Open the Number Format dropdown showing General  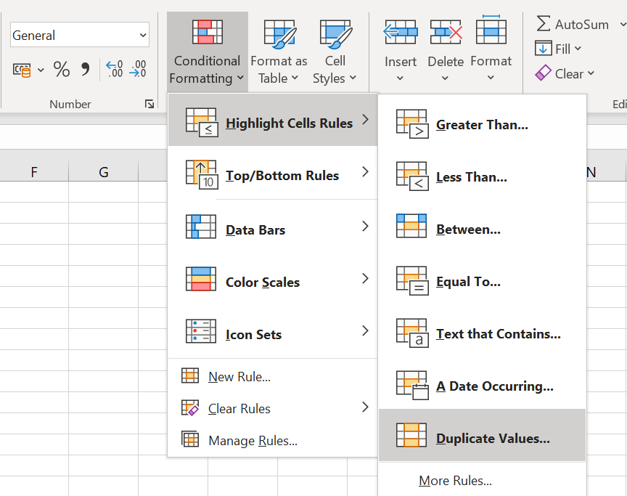[x=80, y=35]
